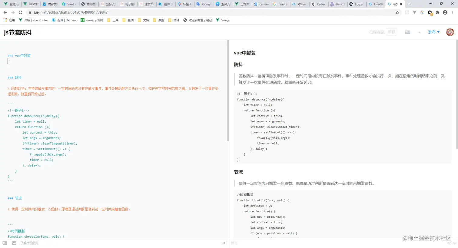Click the insert image icon in bottom bar

coord(14,243)
